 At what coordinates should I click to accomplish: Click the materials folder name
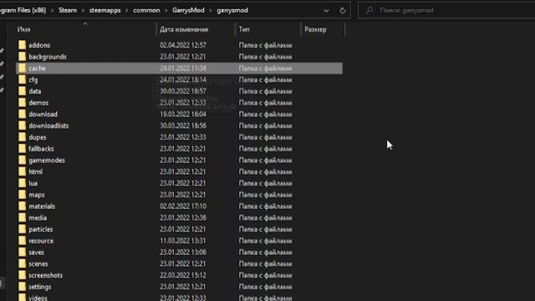[x=42, y=207]
